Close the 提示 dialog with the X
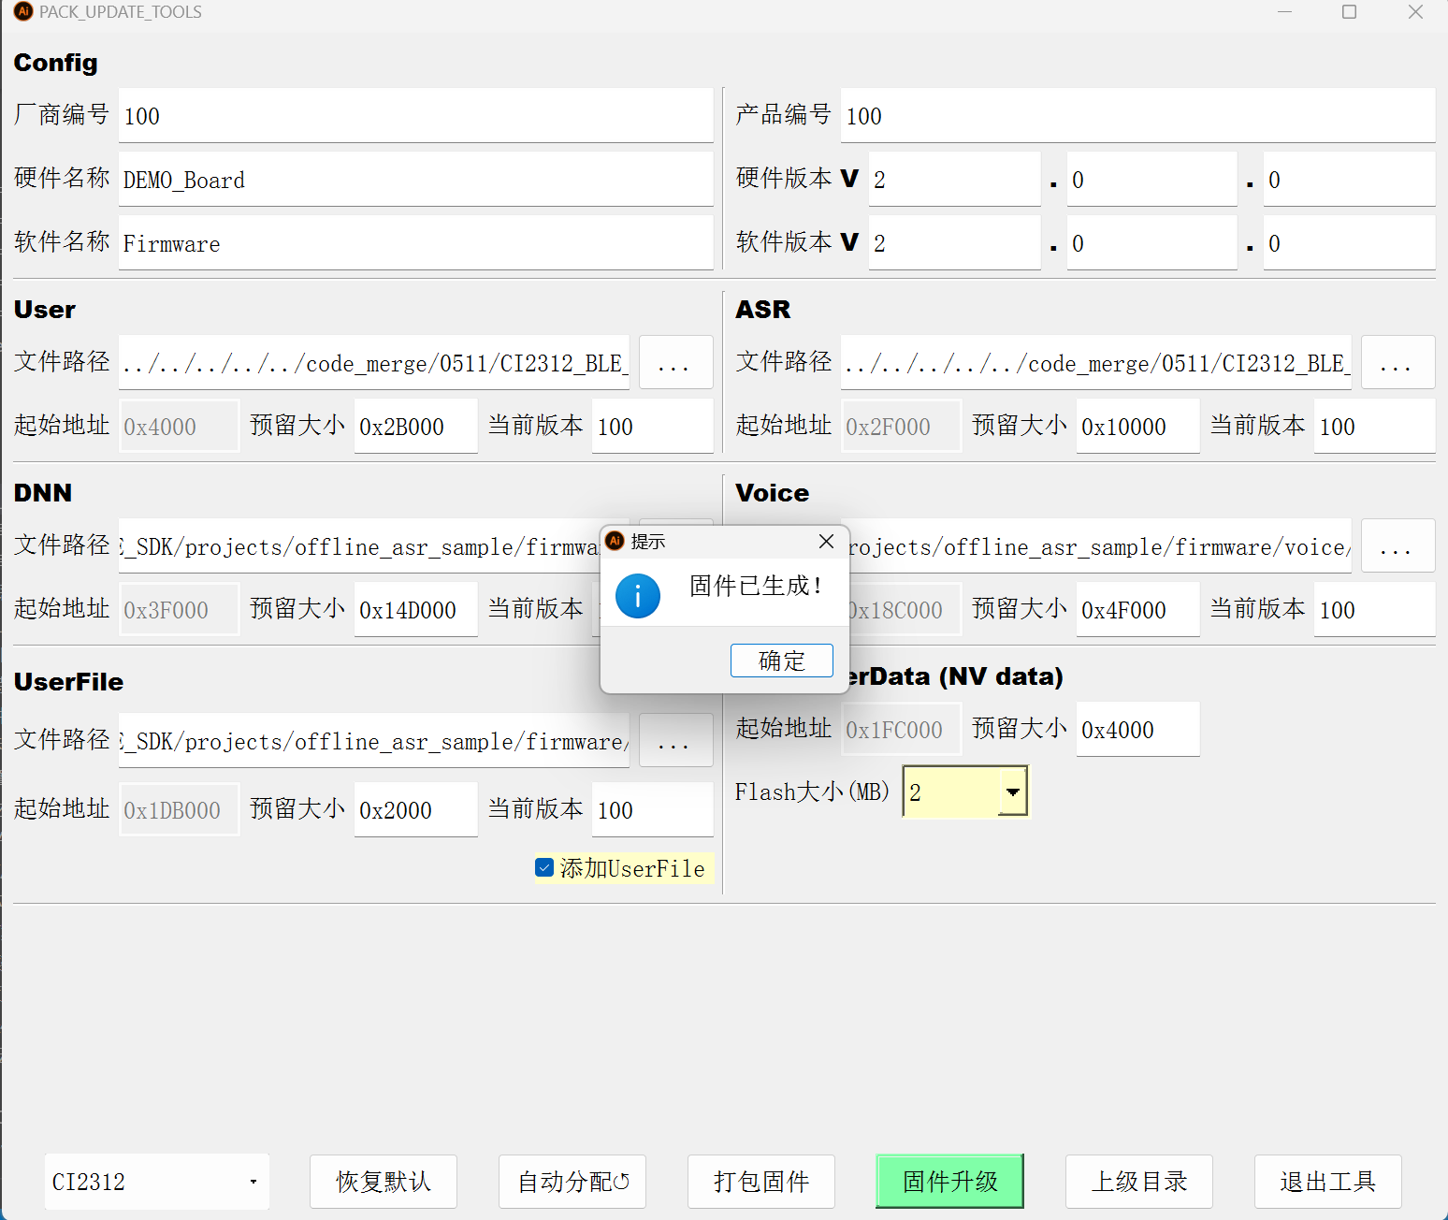The image size is (1448, 1220). click(x=826, y=542)
